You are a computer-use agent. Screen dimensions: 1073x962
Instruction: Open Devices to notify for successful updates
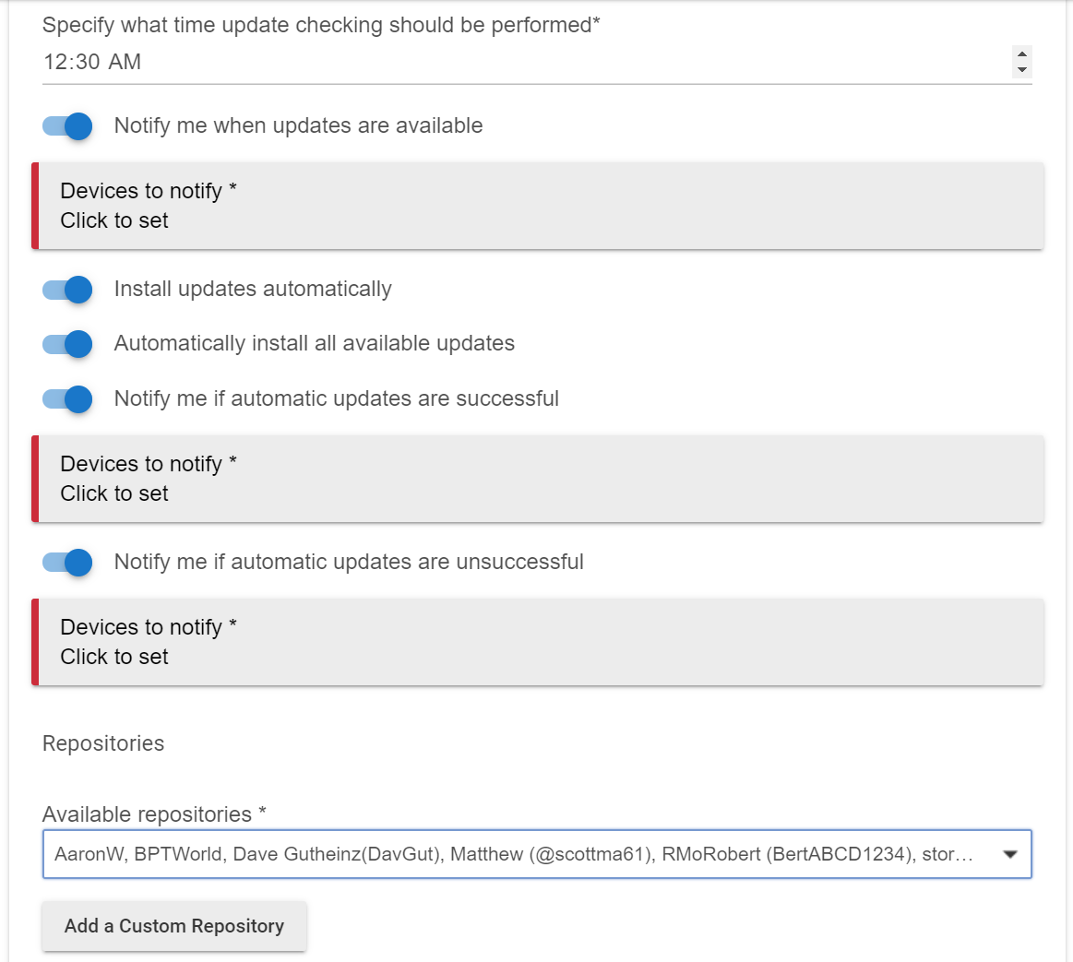point(538,479)
